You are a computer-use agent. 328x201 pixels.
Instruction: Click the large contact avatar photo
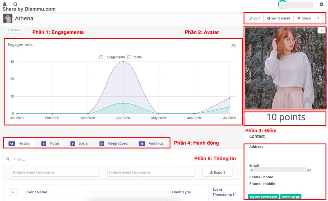point(285,68)
